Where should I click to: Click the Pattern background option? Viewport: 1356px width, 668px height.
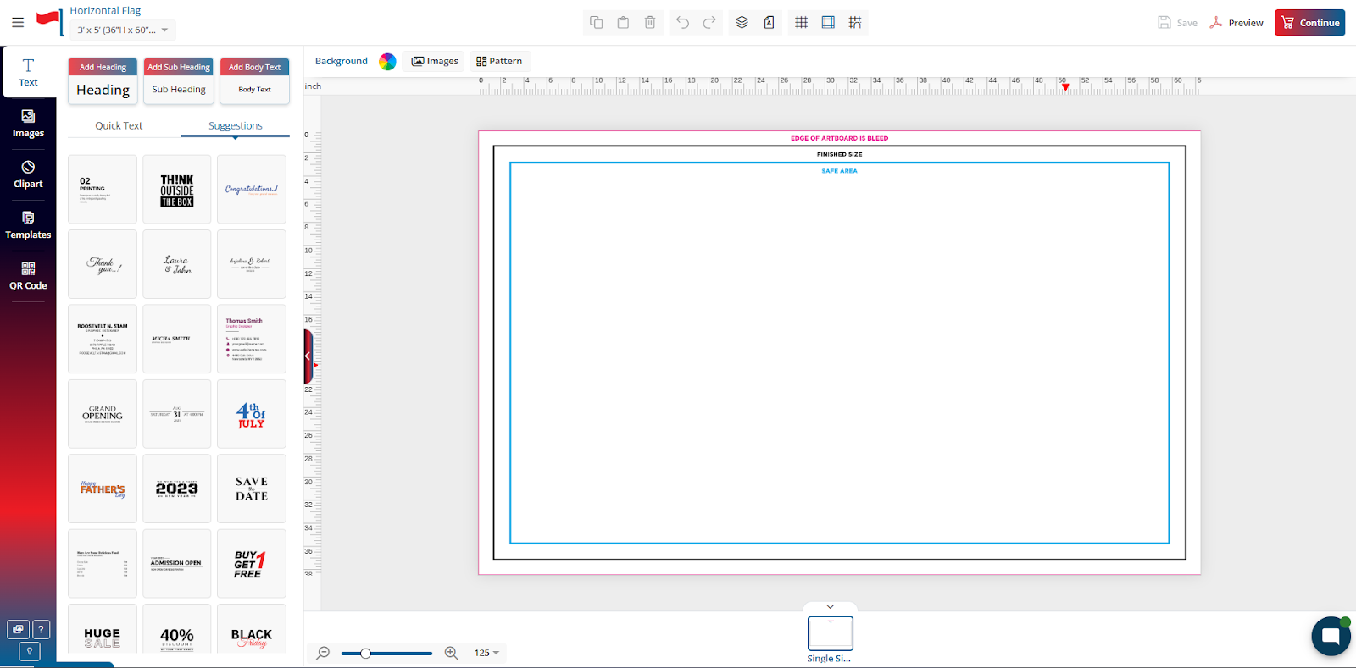click(x=499, y=61)
